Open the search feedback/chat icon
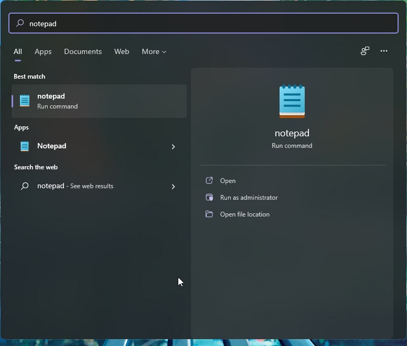This screenshot has width=407, height=346. pyautogui.click(x=365, y=51)
